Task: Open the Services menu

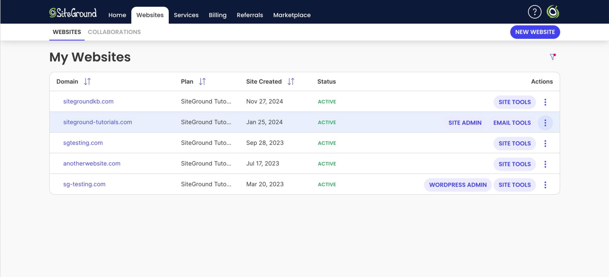Action: click(186, 15)
